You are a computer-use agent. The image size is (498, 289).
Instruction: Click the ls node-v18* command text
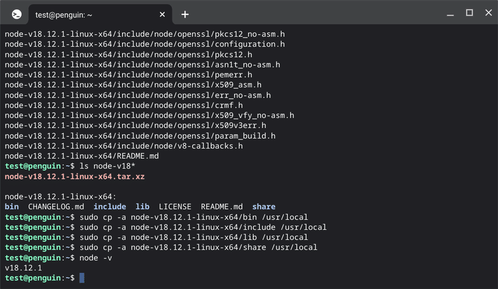[107, 166]
